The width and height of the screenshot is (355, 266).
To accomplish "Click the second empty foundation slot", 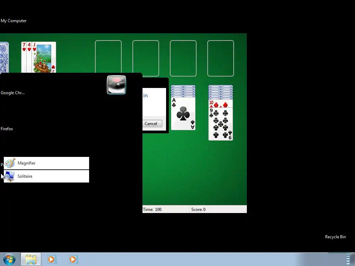I will pos(146,58).
